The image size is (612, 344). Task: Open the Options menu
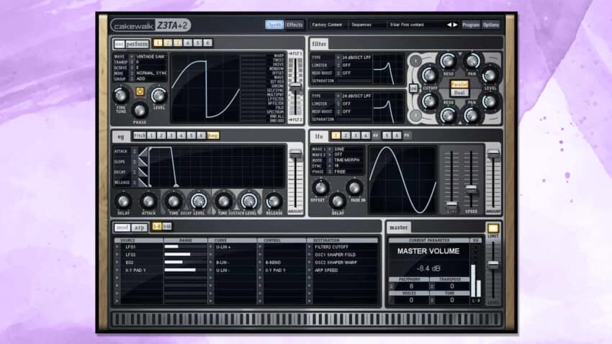(490, 24)
